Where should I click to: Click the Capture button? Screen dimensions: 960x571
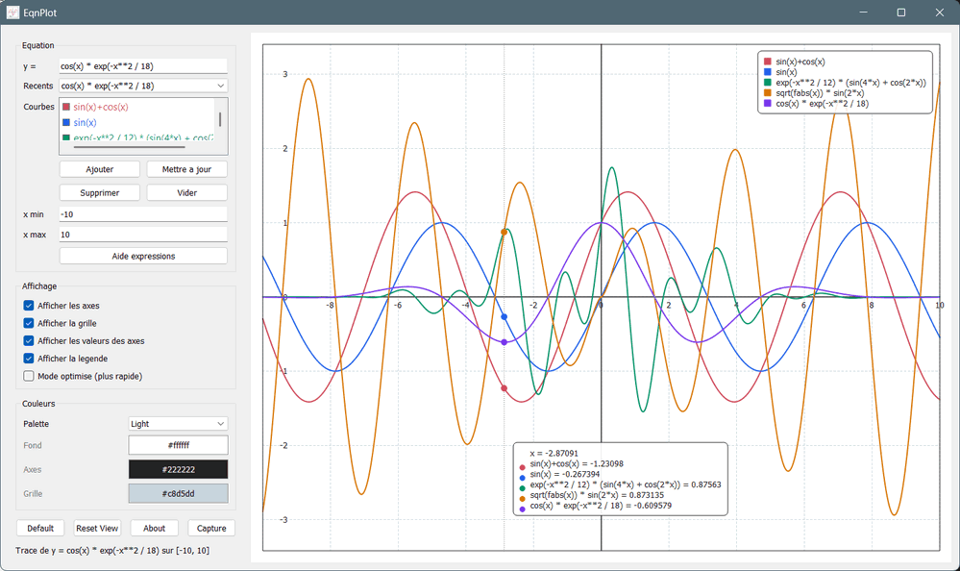pos(210,528)
